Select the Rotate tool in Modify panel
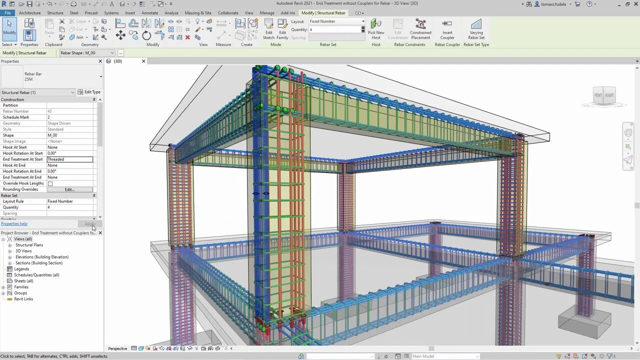This screenshot has height=360, width=640. point(146,35)
